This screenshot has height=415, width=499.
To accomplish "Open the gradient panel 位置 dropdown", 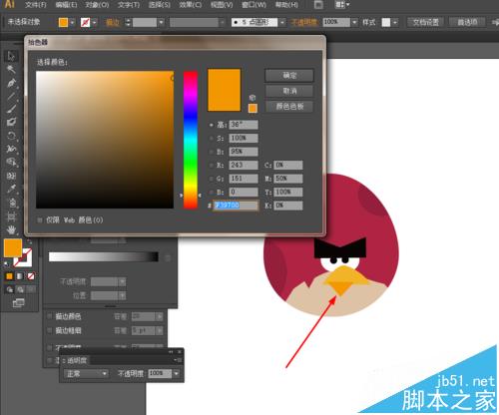I will (123, 295).
